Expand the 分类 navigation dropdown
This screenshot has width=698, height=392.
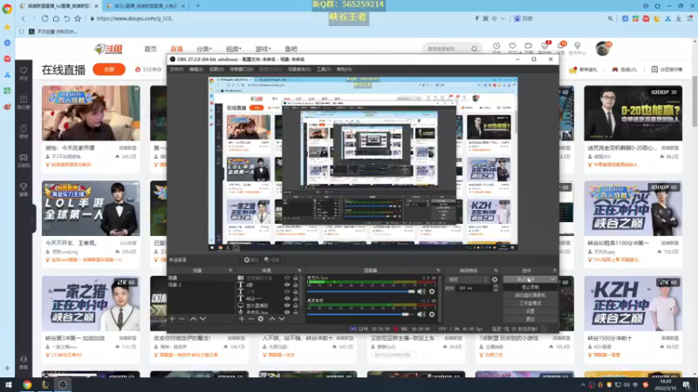coord(204,49)
